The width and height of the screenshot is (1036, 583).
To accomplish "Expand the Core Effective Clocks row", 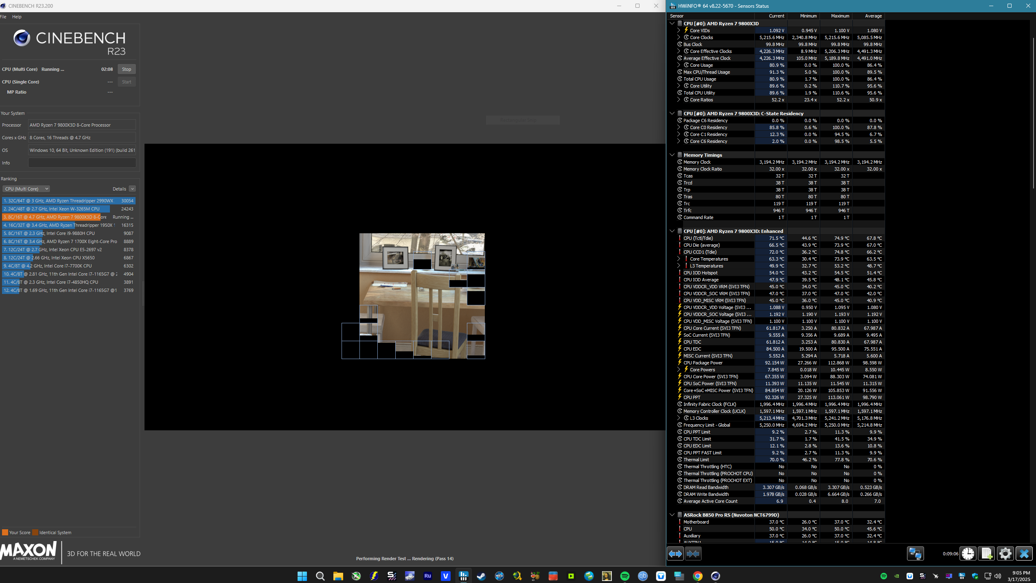I will [x=679, y=51].
